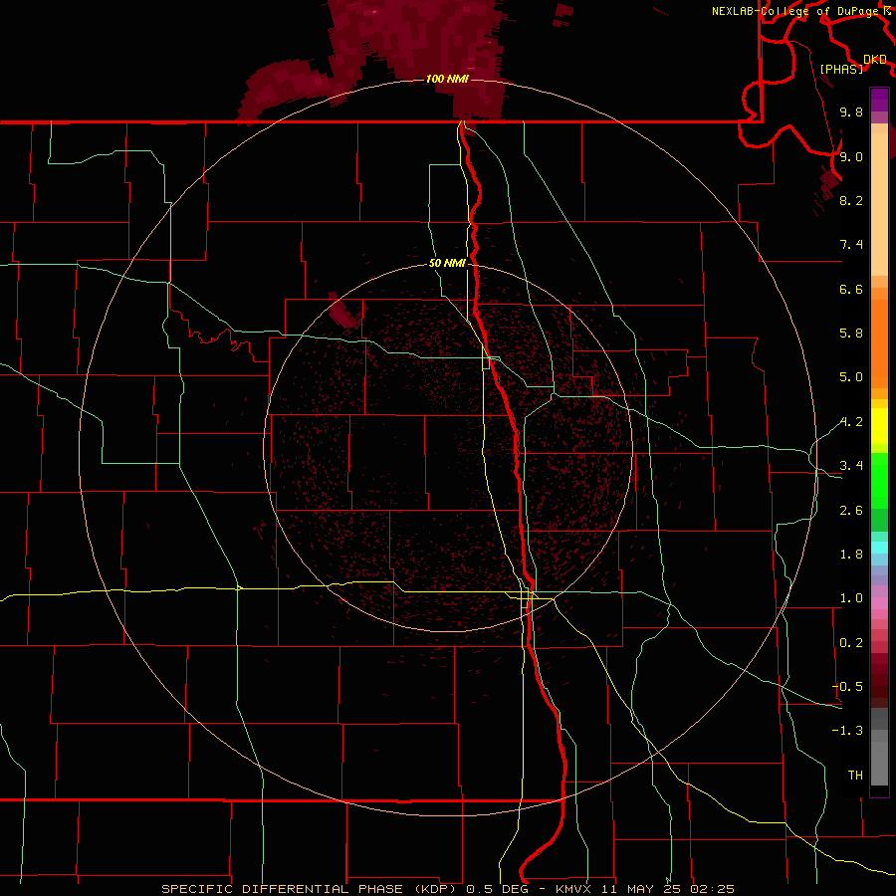Click the "4.2" value on the color scale
This screenshot has height=896, width=896.
[851, 422]
